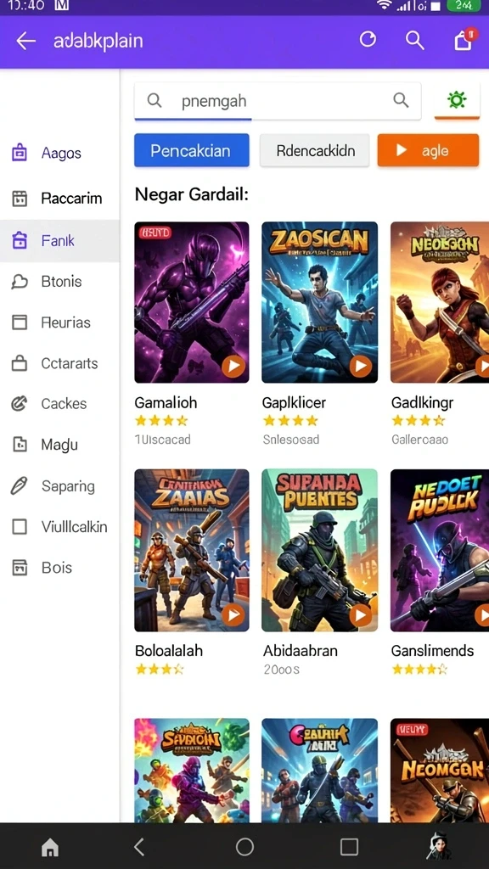489x869 pixels.
Task: Open the shopping bag icon with badge
Action: coord(464,39)
